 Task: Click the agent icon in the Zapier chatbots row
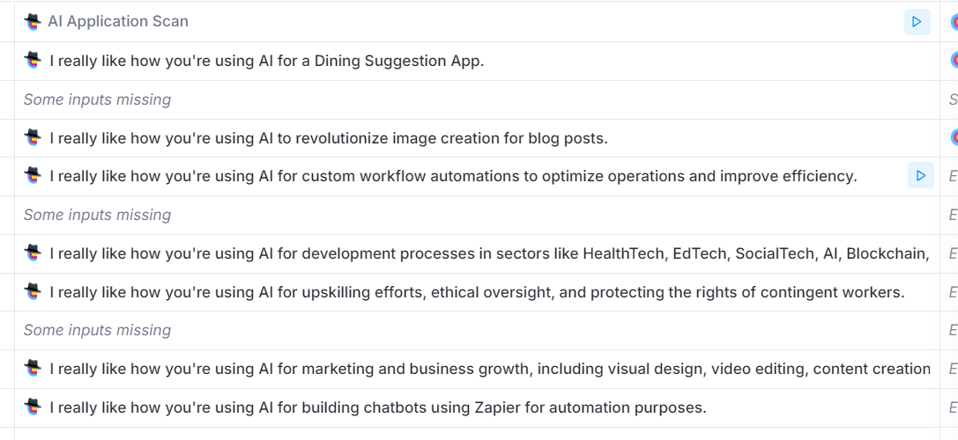[33, 407]
